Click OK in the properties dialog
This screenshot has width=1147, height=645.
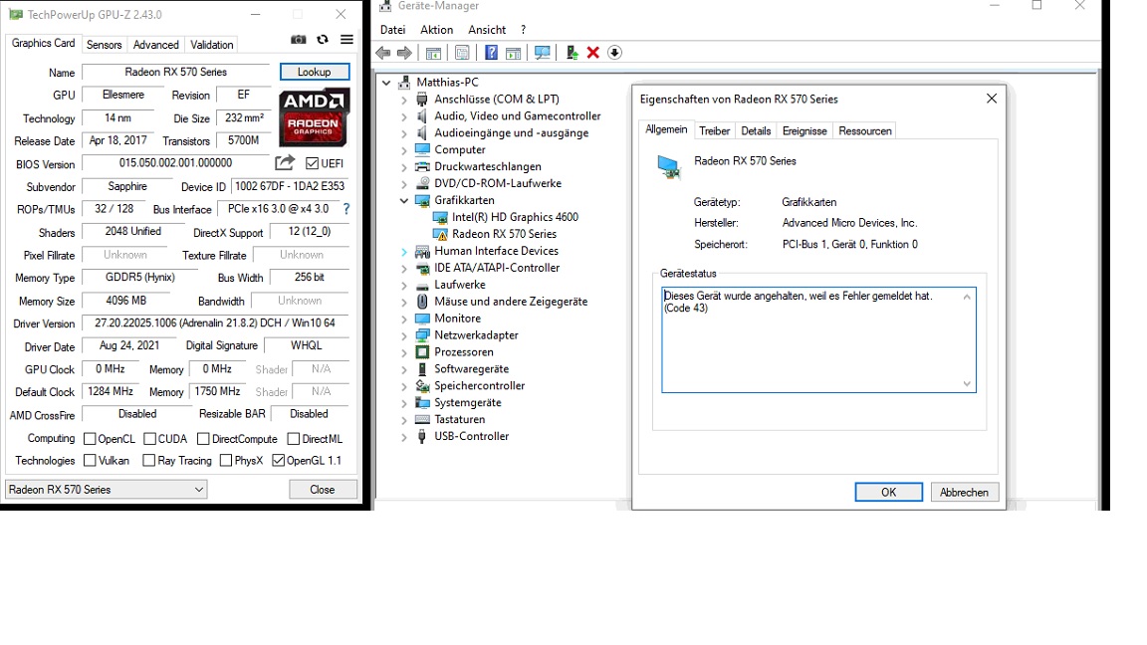(889, 492)
